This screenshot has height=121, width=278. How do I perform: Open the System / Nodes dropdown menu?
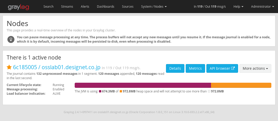154,7
